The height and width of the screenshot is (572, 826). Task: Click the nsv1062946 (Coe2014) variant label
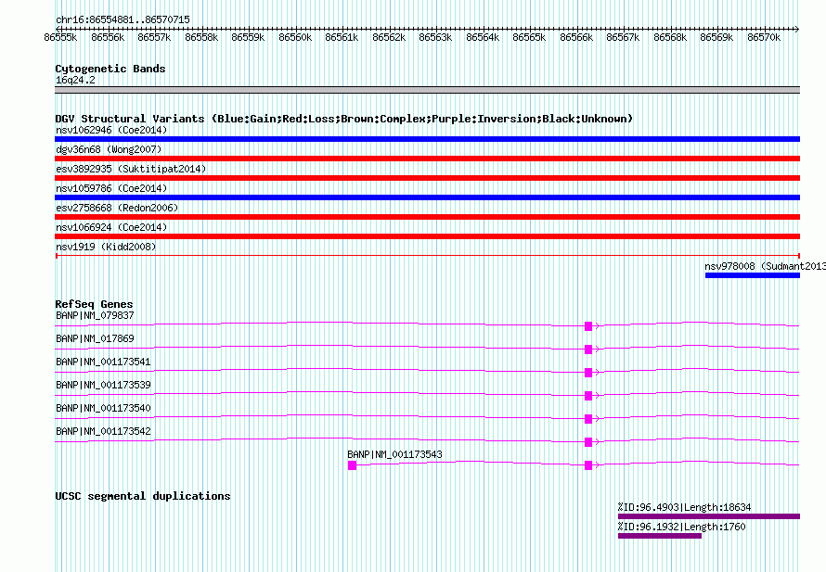coord(111,130)
